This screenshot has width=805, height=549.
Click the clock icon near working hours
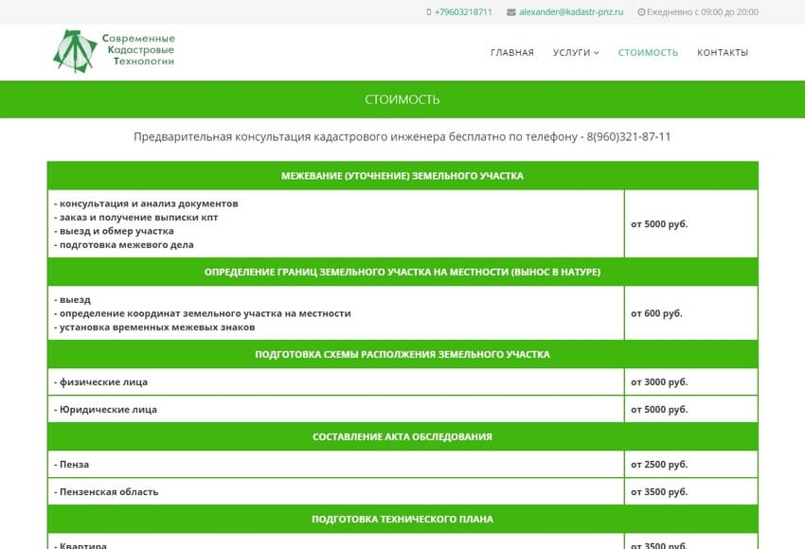click(641, 12)
